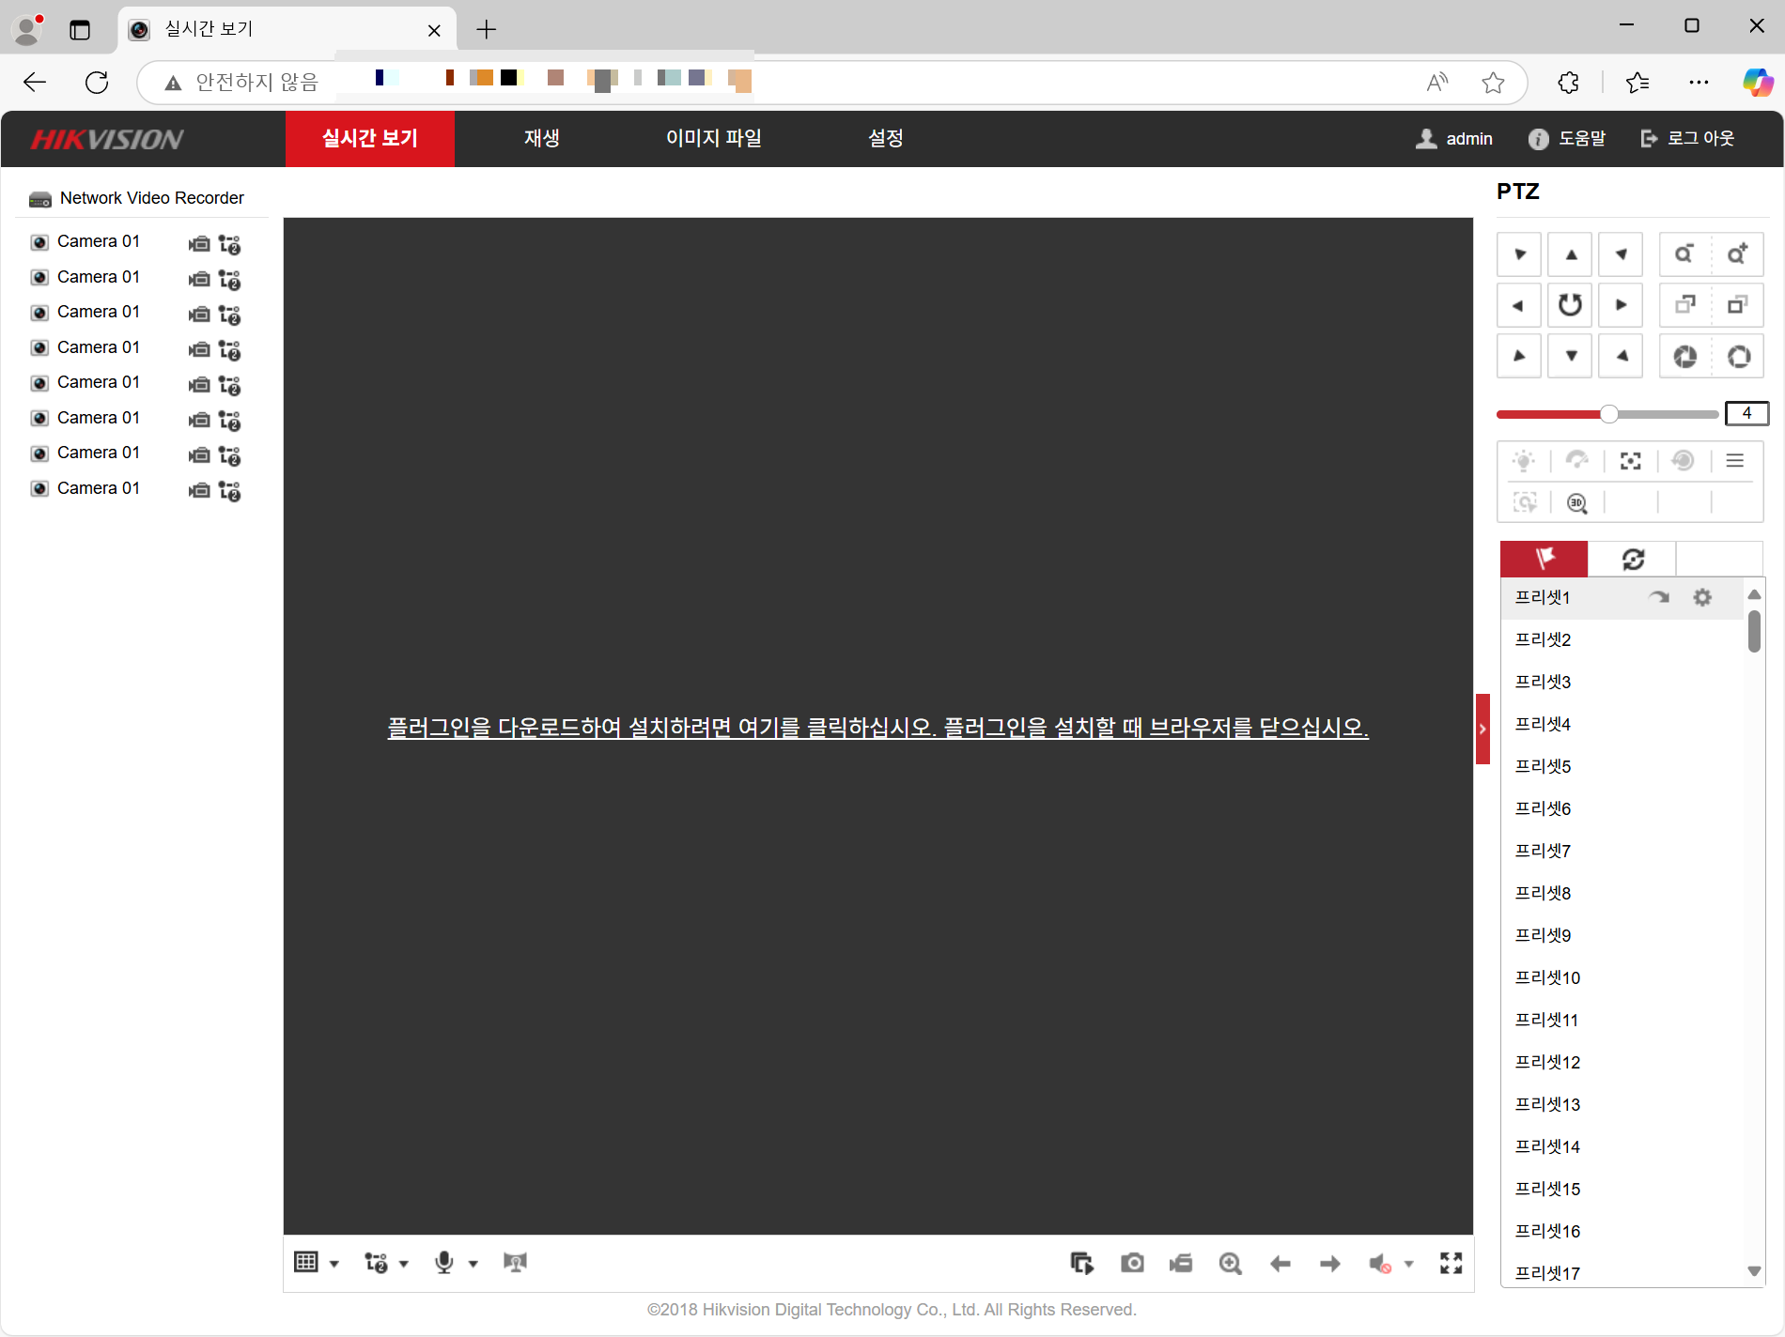1785x1337 pixels.
Task: Collapse the PTZ panel with the red handle
Action: coord(1482,729)
